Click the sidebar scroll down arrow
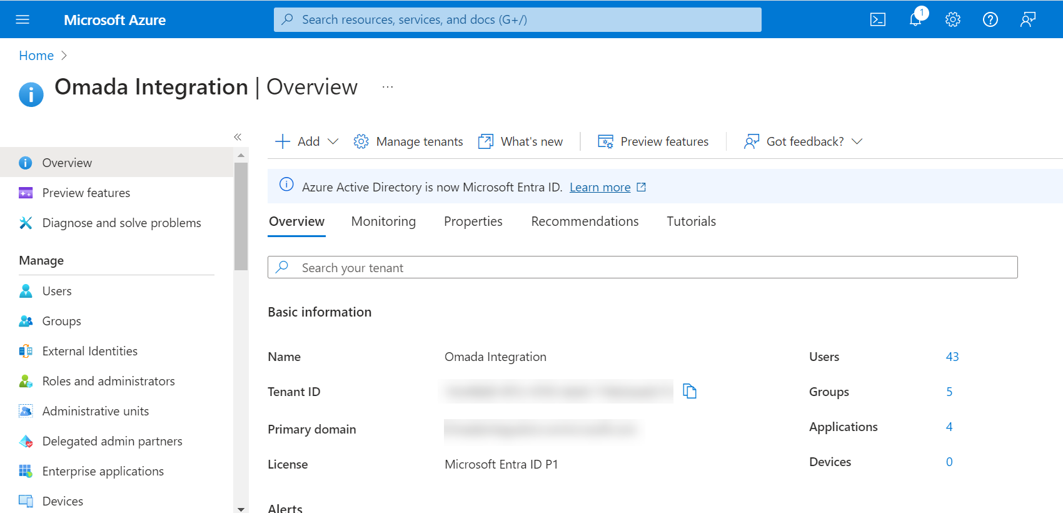Image resolution: width=1063 pixels, height=513 pixels. [241, 509]
